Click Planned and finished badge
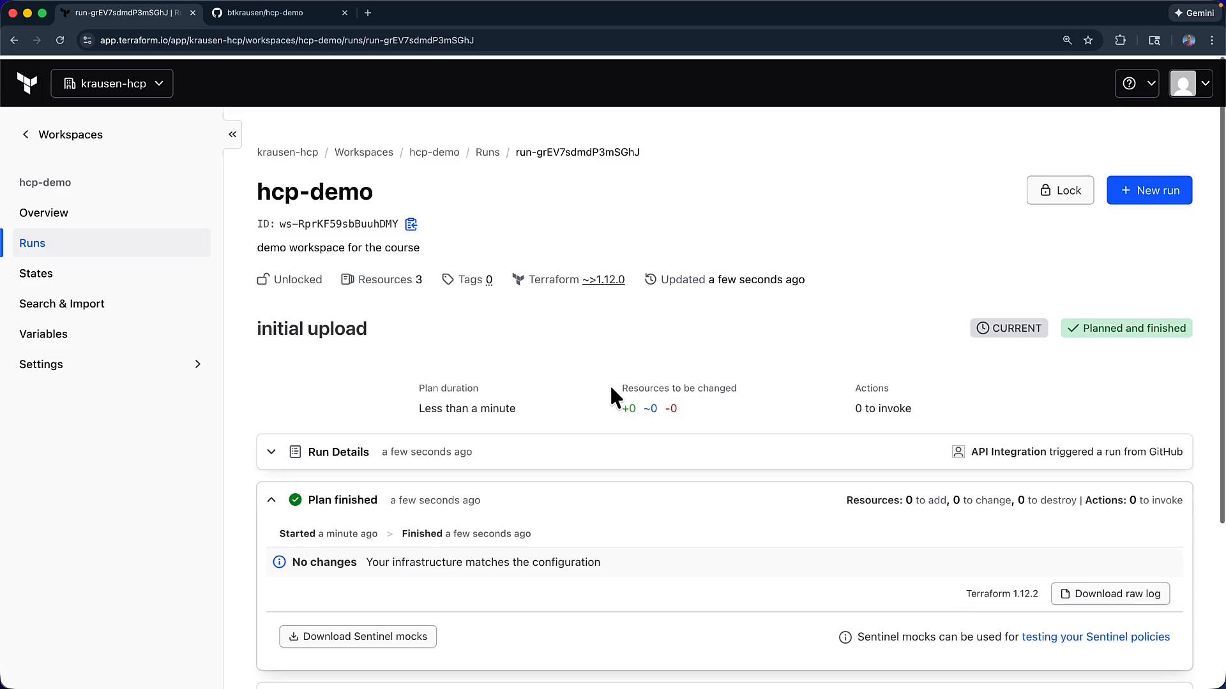Image resolution: width=1226 pixels, height=689 pixels. (1126, 329)
